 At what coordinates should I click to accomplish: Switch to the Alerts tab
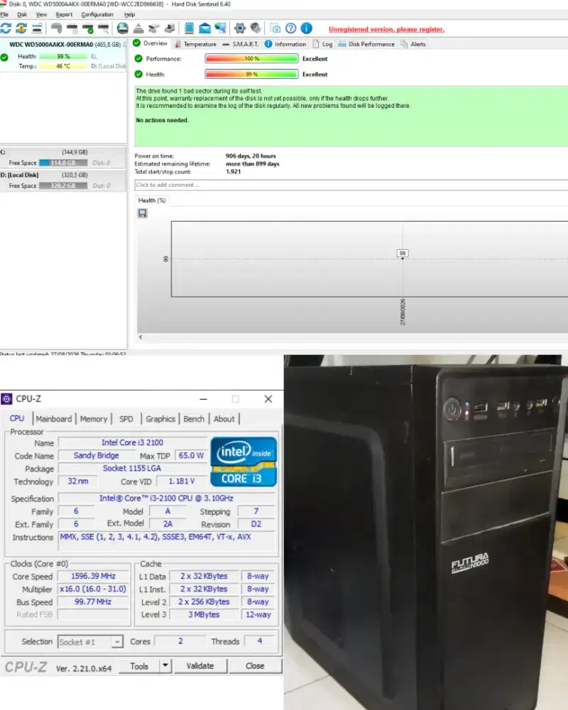[x=413, y=44]
